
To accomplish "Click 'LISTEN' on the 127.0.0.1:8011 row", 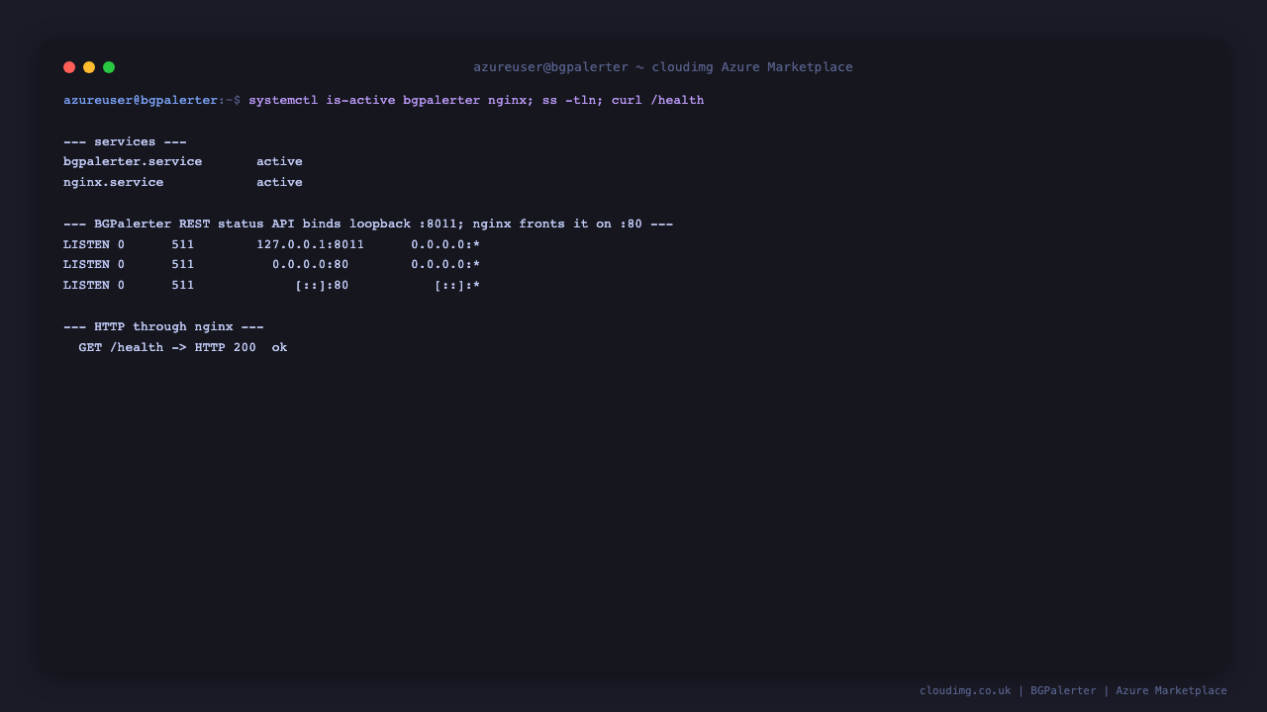I will coord(86,245).
